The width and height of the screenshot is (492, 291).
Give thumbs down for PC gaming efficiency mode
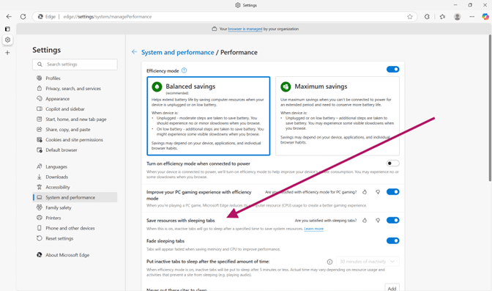(x=378, y=192)
